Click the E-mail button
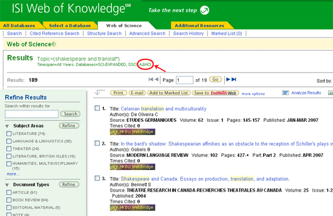 pos(137,92)
